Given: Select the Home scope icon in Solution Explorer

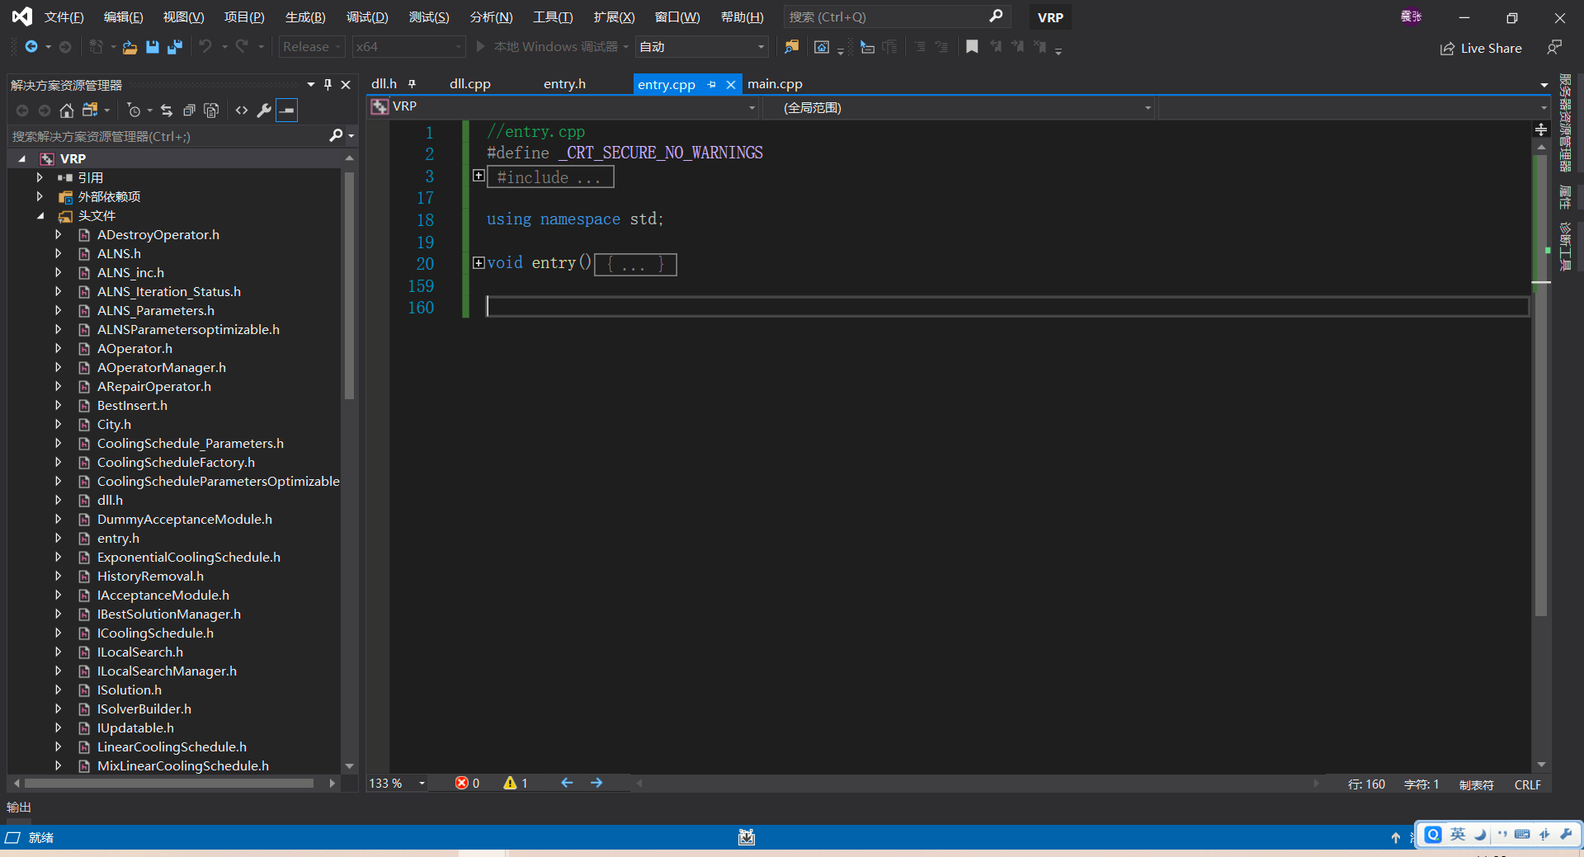Looking at the screenshot, I should coord(66,110).
